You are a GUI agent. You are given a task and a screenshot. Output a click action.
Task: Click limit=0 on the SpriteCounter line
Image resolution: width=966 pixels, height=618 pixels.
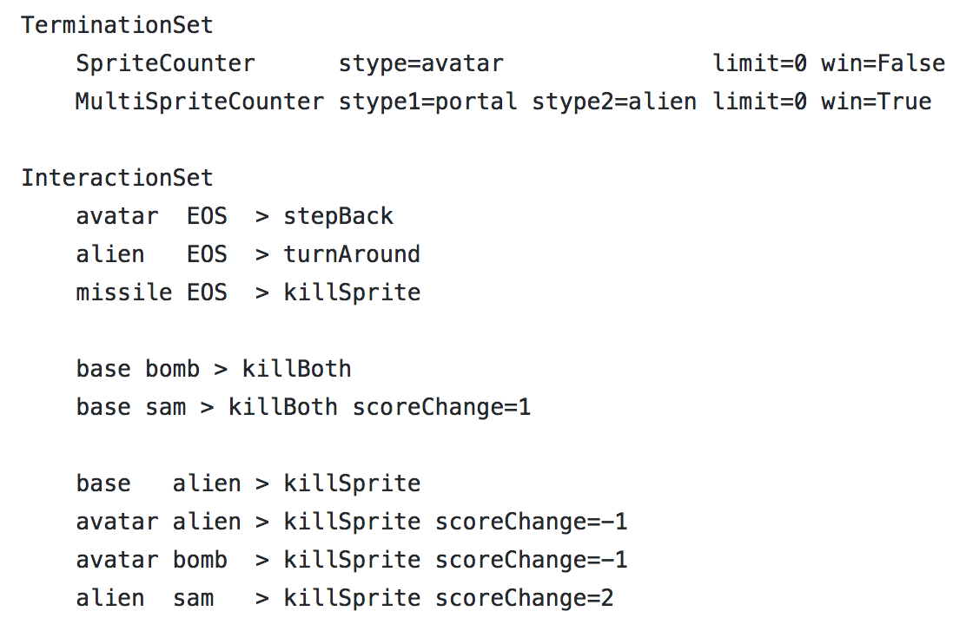759,63
